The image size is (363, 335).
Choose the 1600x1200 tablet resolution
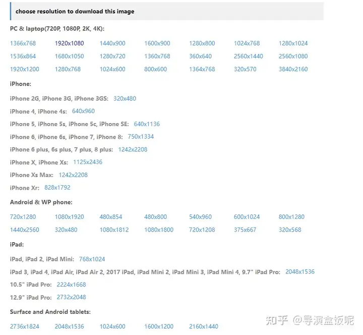[159, 326]
